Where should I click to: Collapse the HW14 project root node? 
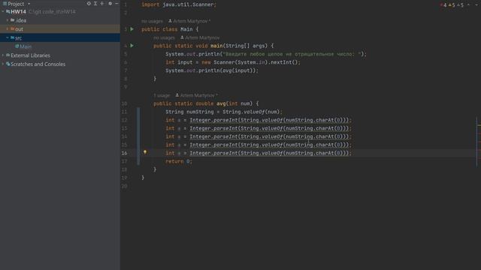3,12
